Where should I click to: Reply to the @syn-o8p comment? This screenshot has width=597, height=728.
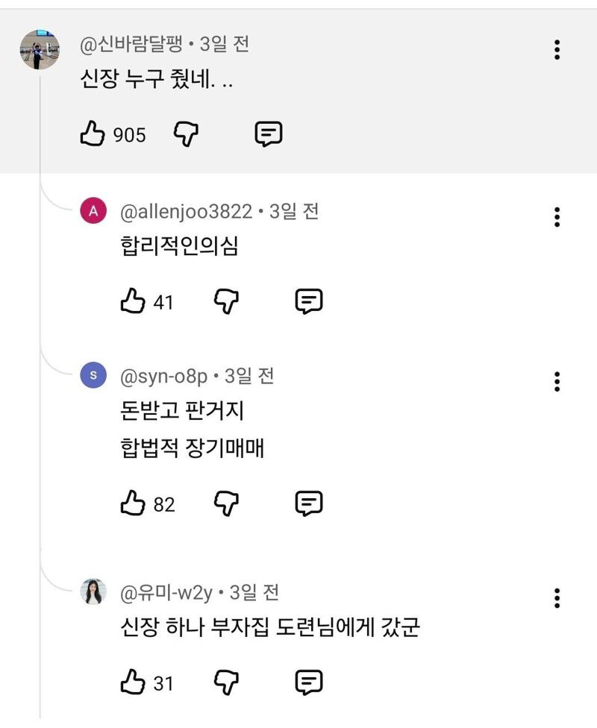[x=308, y=504]
